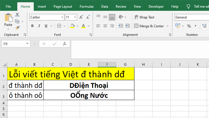Click the Increase Indent icon
Screen dimensions: 209x118
tap(127, 26)
